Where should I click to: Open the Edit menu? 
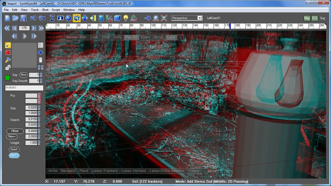[15, 10]
